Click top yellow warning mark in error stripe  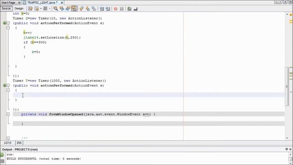pyautogui.click(x=291, y=14)
